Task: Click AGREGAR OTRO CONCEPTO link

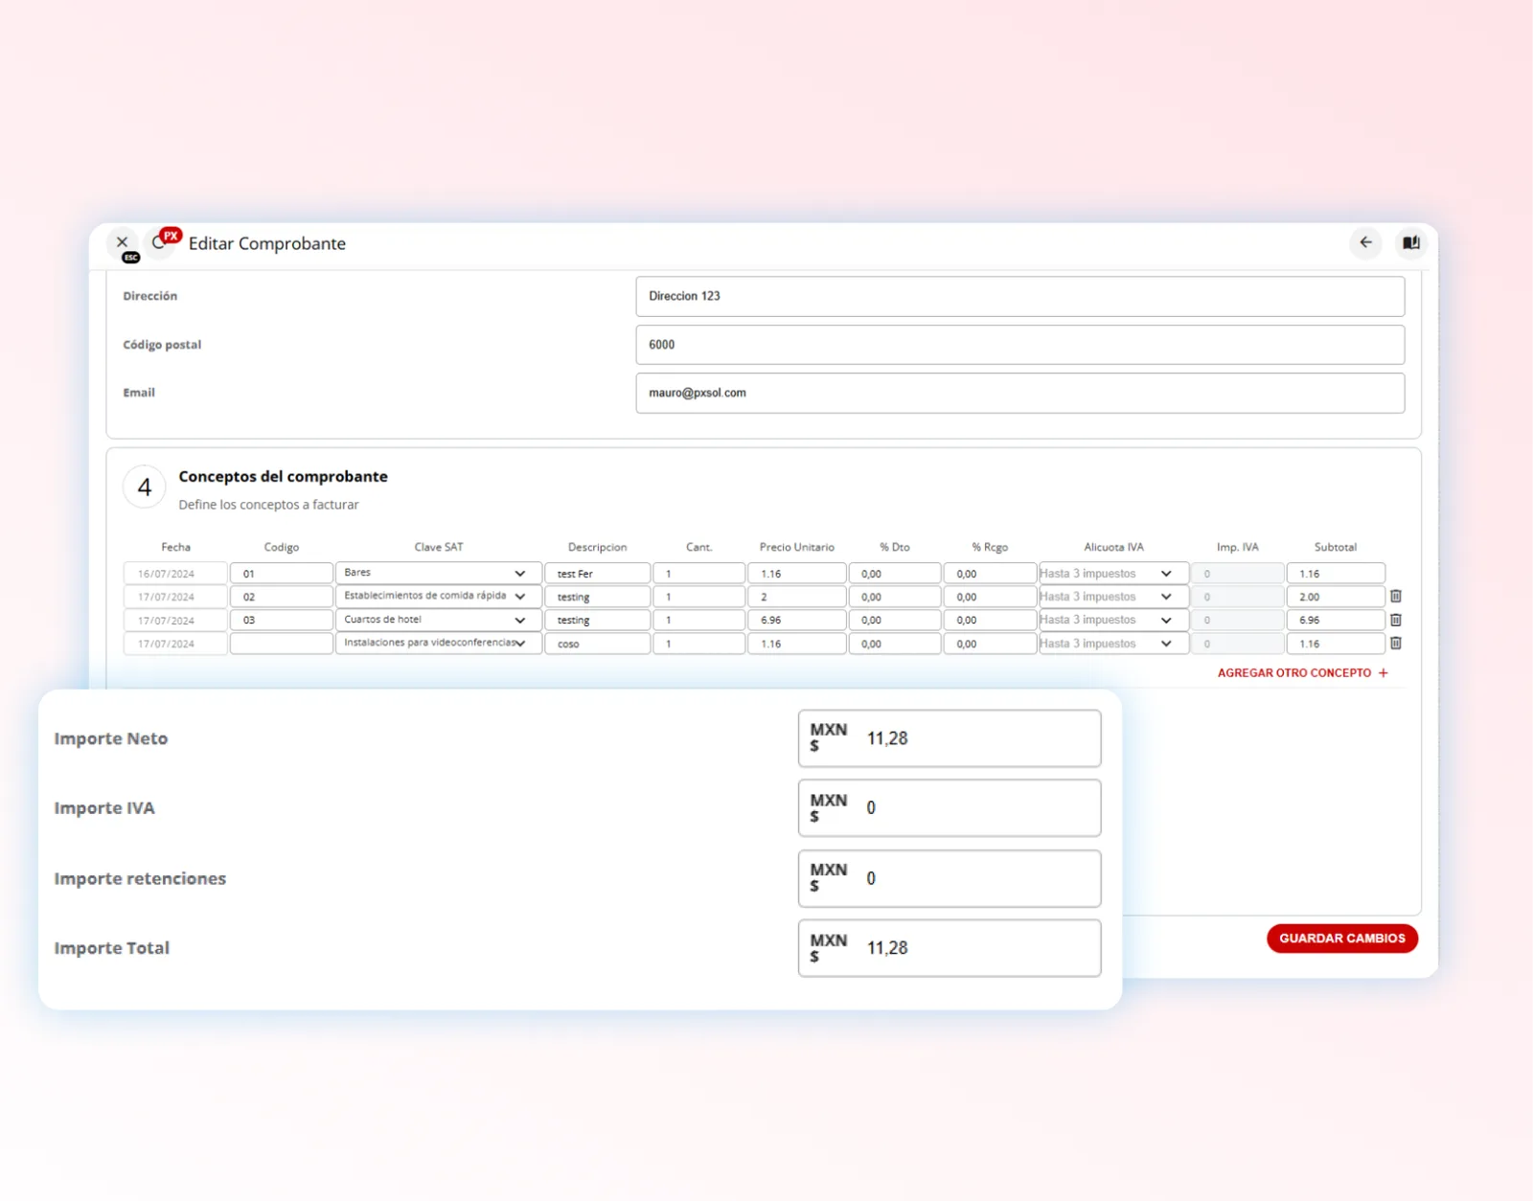Action: point(1293,673)
